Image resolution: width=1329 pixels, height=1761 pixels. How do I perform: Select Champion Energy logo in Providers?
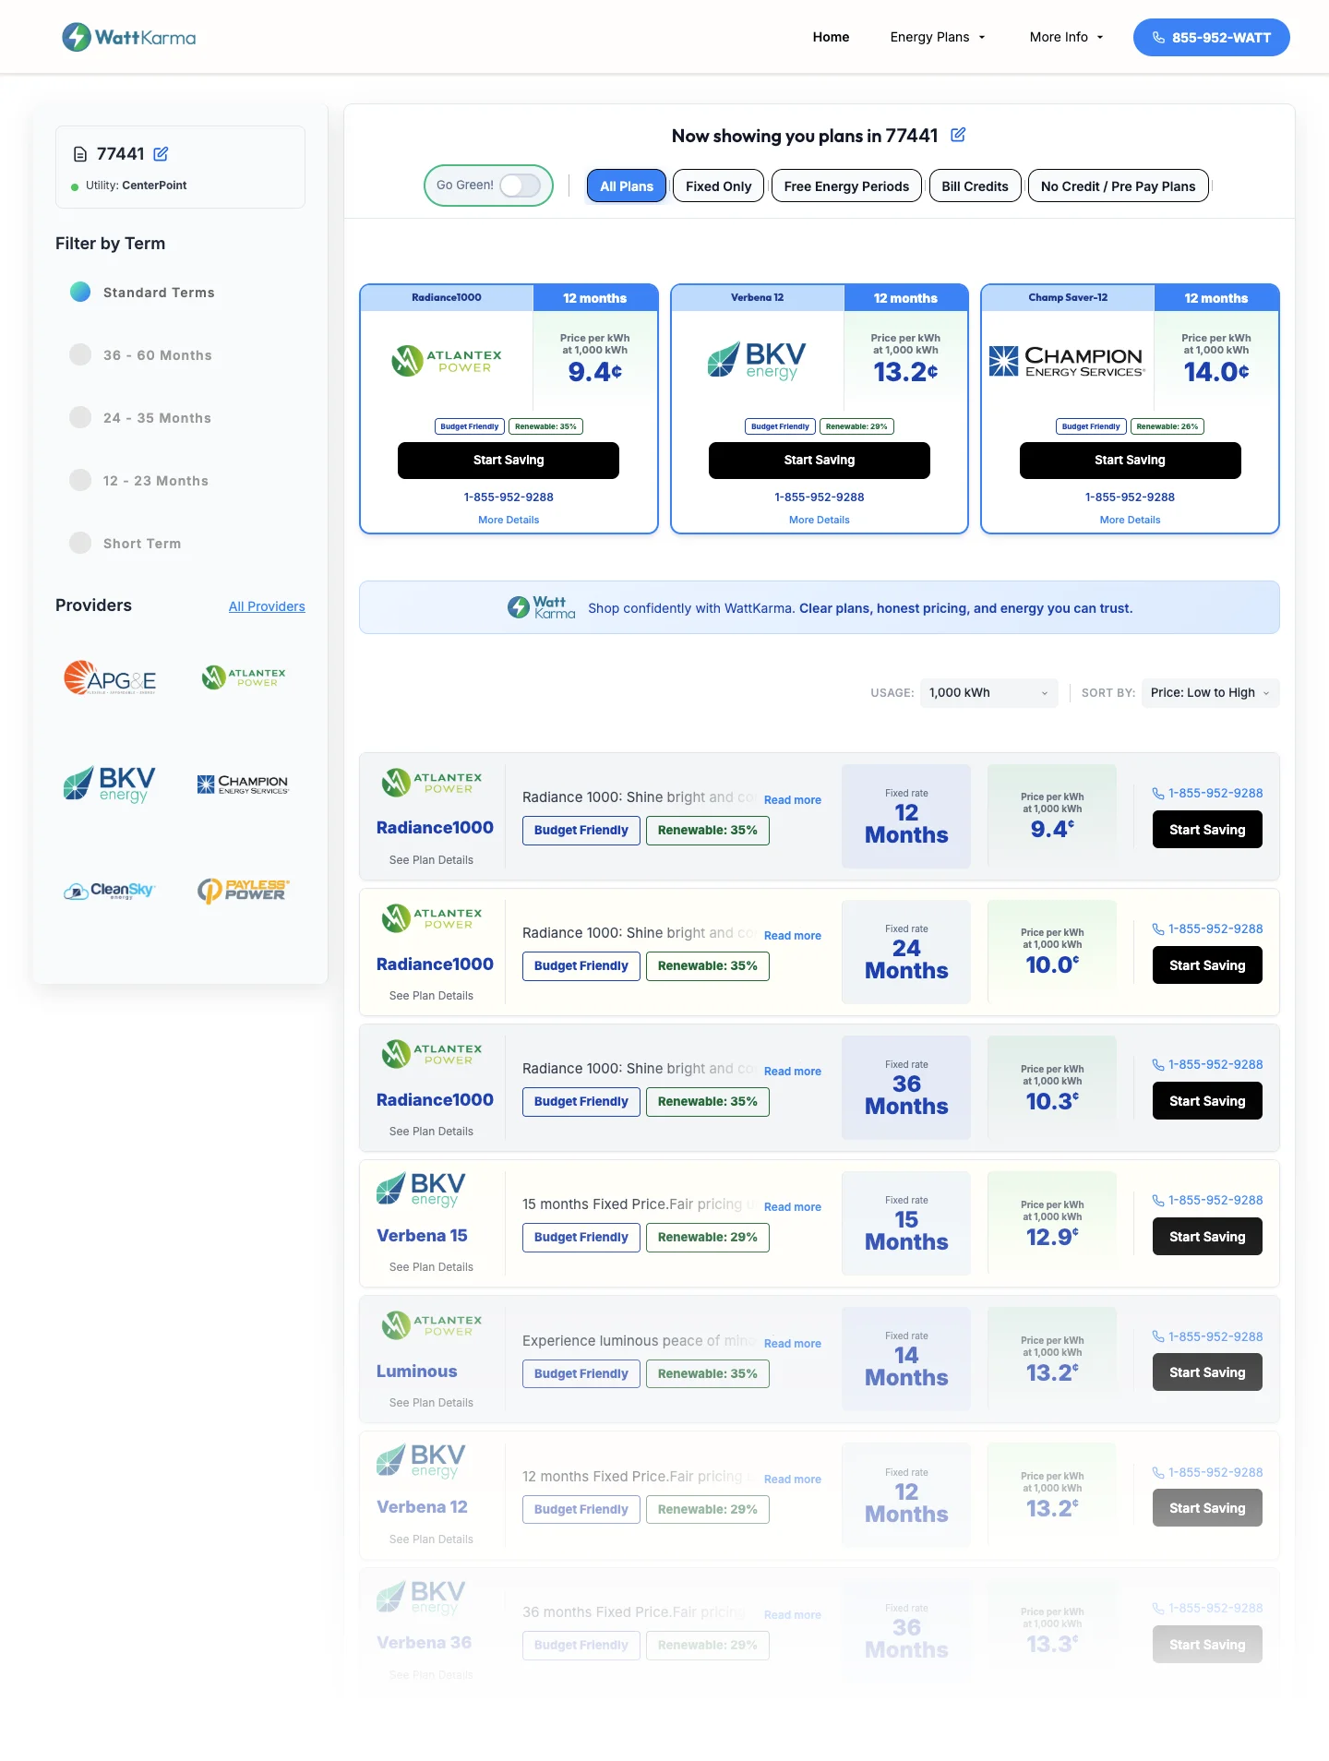tap(243, 785)
